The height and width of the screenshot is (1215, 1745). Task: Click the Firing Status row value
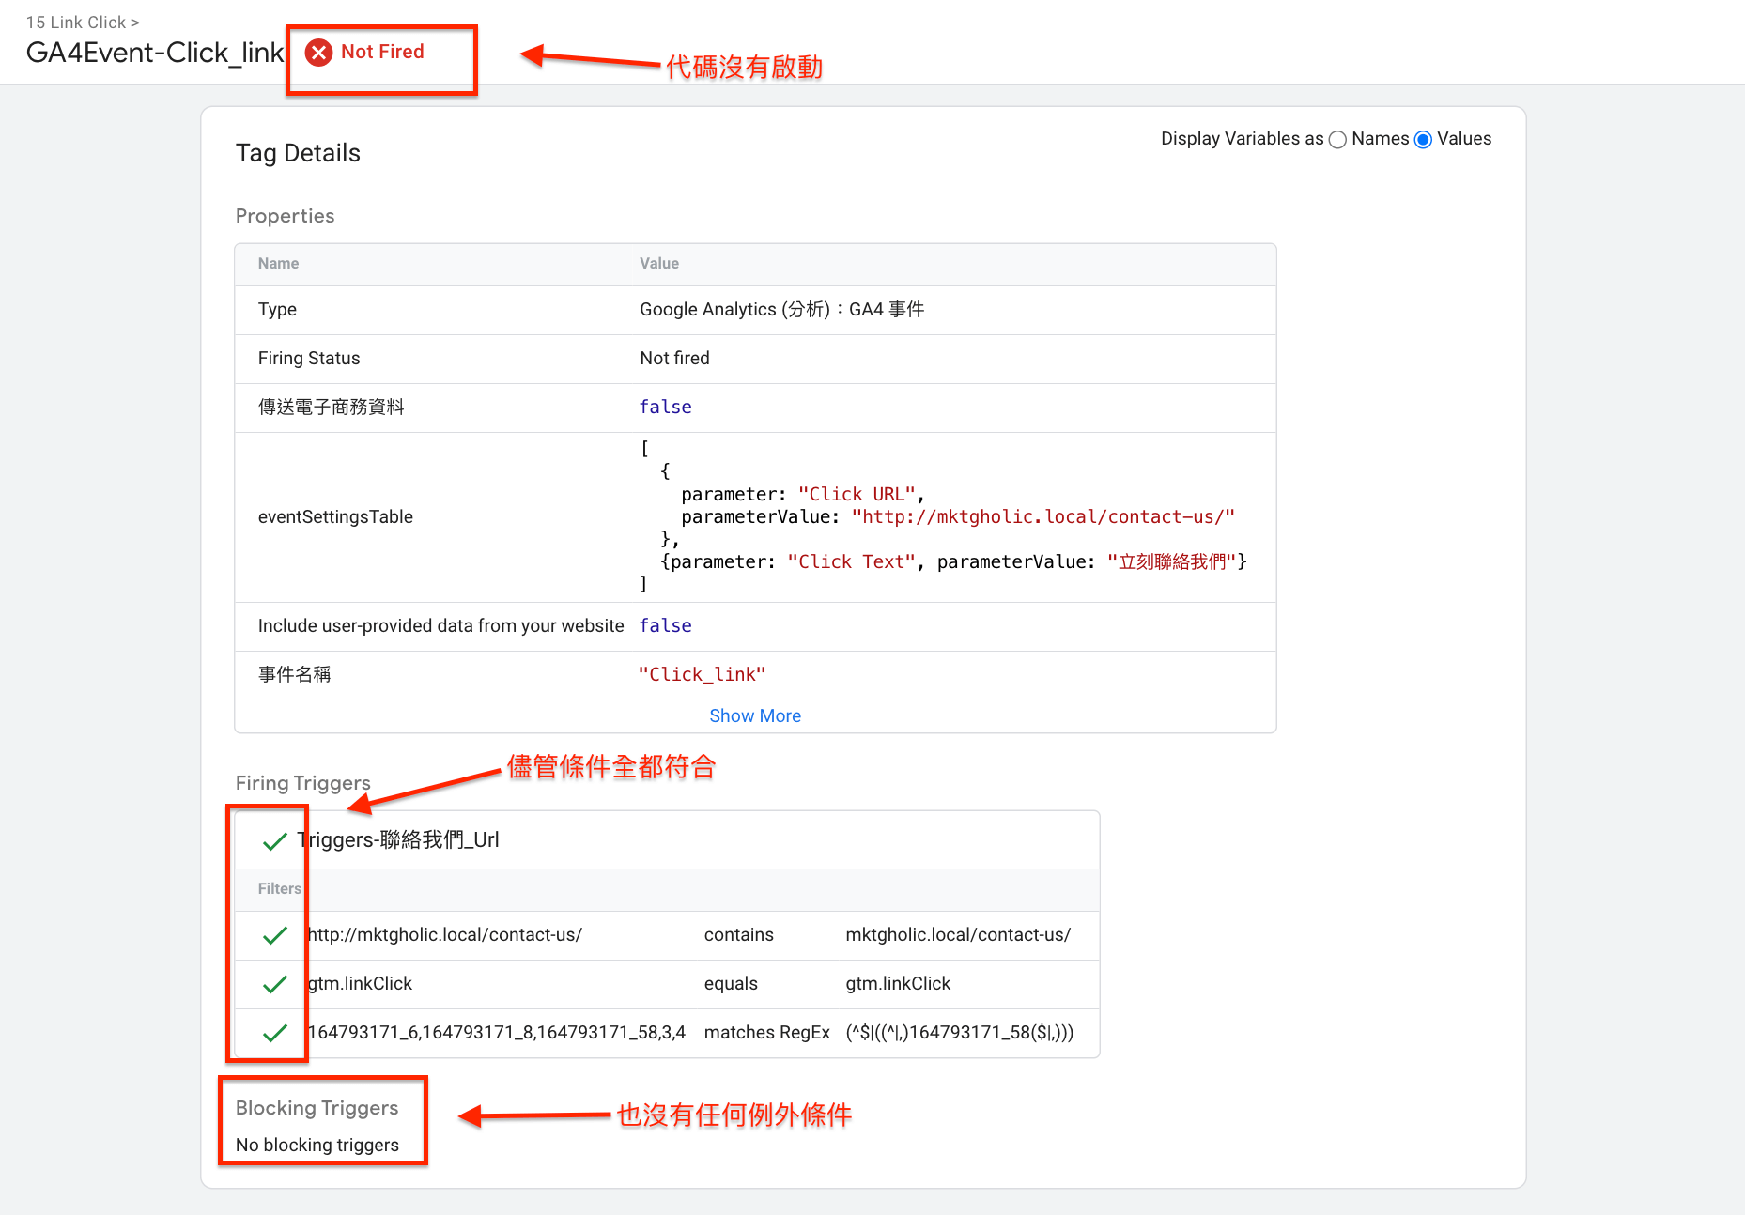pos(674,358)
